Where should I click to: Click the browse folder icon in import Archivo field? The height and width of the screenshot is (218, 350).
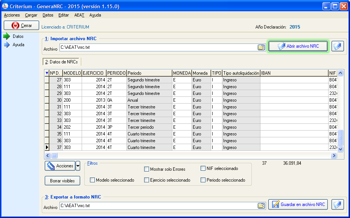261,47
